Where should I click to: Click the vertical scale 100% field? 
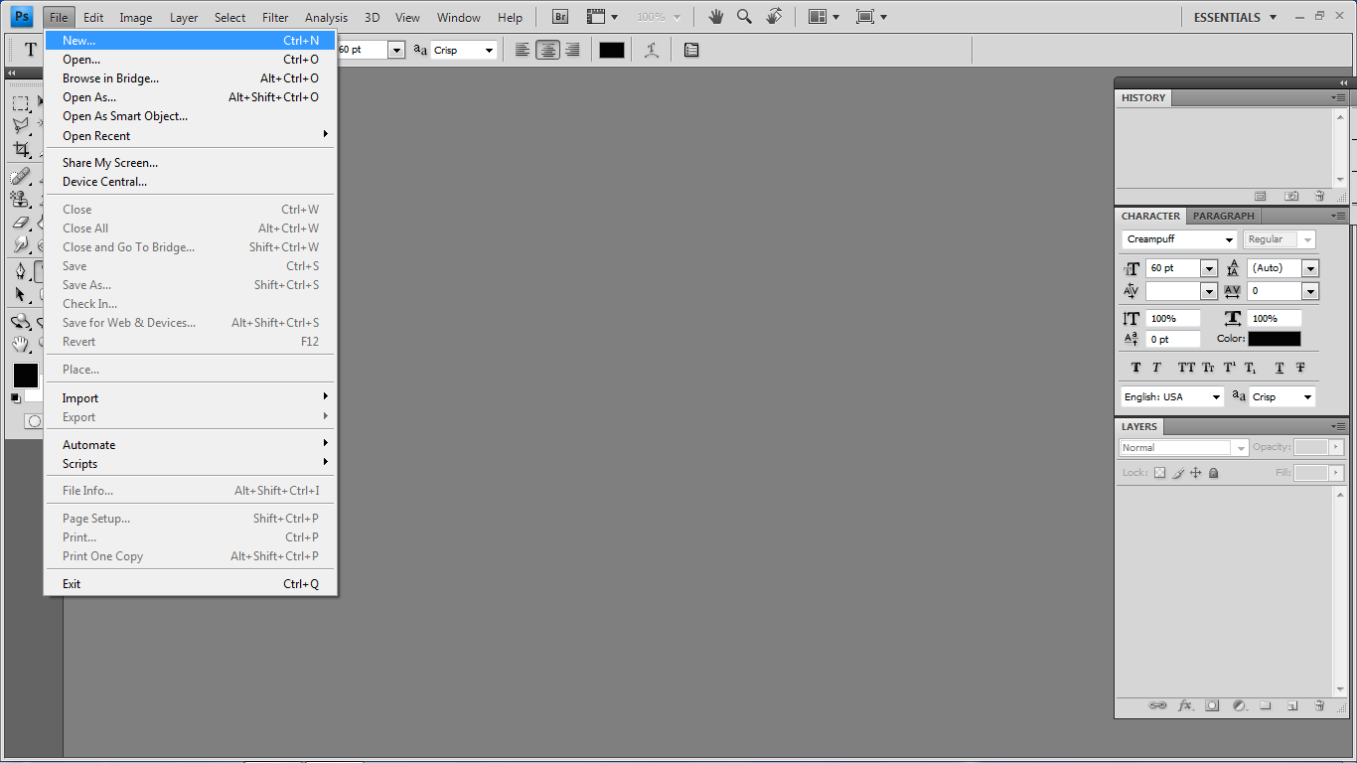(1173, 319)
